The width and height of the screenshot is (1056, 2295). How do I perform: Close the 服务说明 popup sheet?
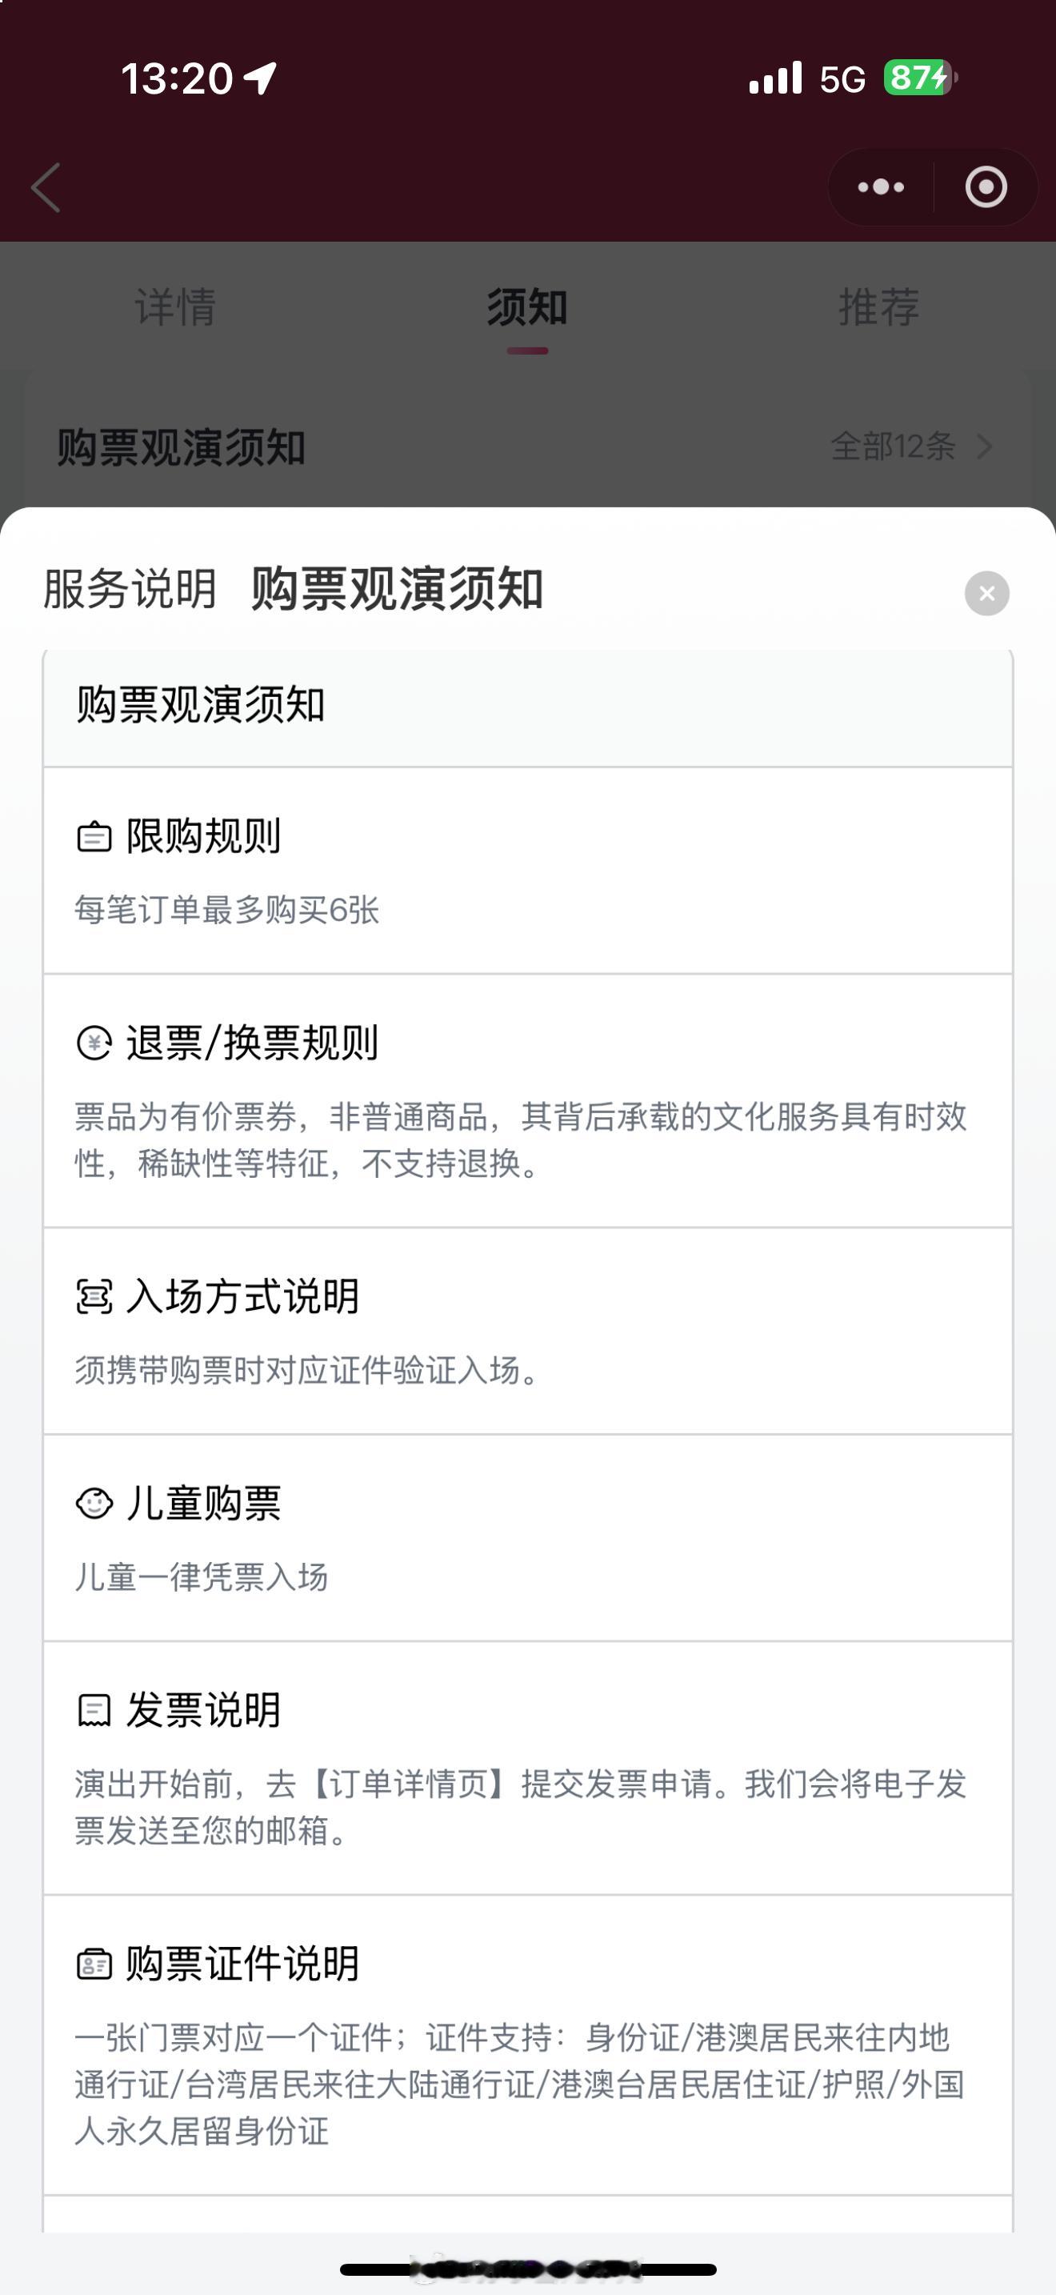pyautogui.click(x=986, y=593)
